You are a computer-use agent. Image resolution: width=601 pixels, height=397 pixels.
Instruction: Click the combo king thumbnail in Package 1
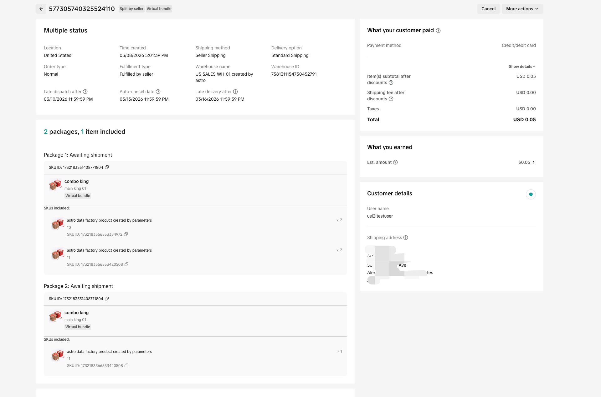point(55,185)
